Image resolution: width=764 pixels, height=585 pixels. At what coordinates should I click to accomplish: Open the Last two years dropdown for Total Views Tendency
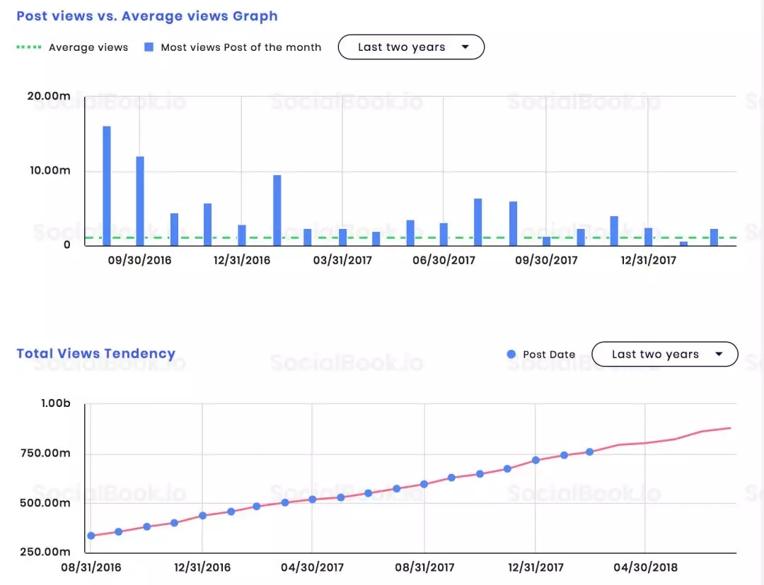click(x=664, y=355)
